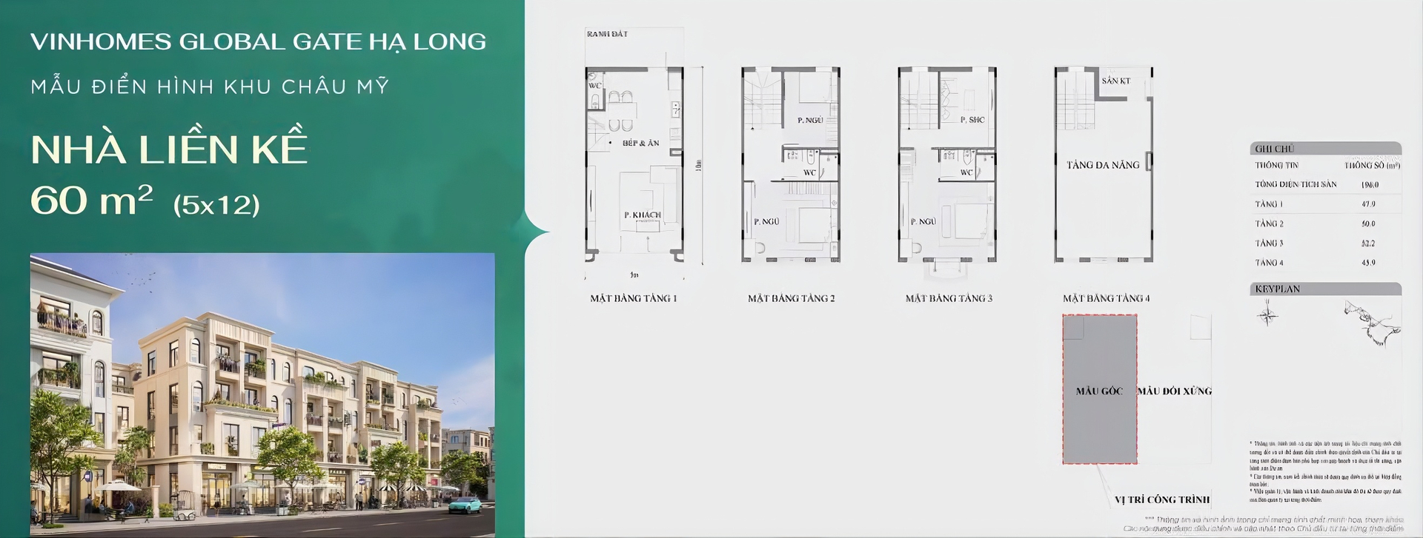Select the gray MẪU GỐC block
1423x538 pixels.
pos(1099,390)
